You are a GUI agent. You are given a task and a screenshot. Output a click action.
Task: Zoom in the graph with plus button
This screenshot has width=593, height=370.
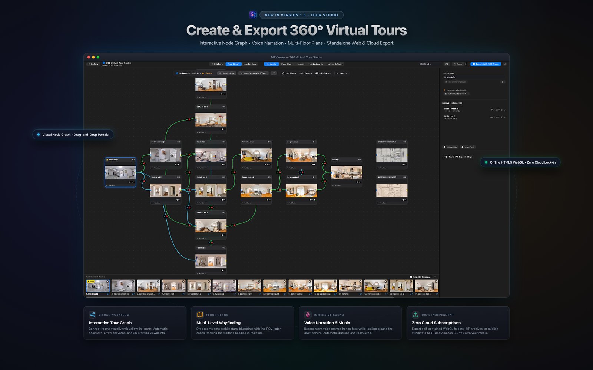coord(347,73)
